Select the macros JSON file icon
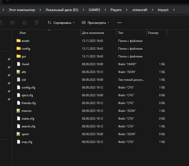The image size is (189, 166). click(19, 111)
